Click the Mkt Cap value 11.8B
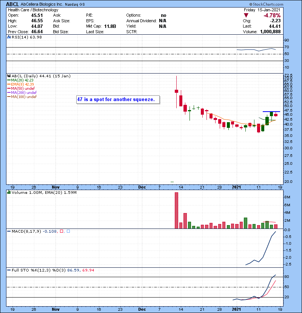Image resolution: width=302 pixels, height=313 pixels. coord(110,26)
